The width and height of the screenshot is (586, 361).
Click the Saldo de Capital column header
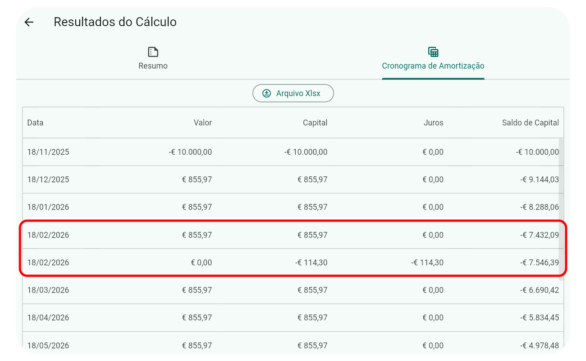pos(531,122)
